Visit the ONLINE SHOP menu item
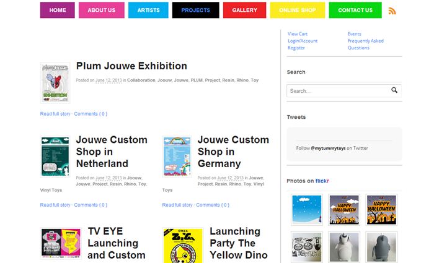434x263 pixels. tap(298, 11)
